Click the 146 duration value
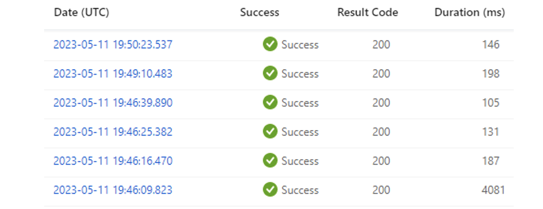Image resolution: width=543 pixels, height=209 pixels. click(491, 44)
